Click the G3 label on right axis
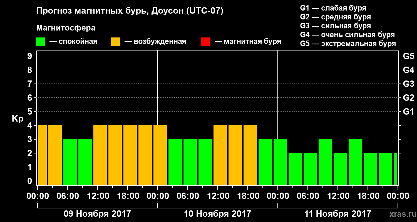Screen dimensions: 417x222 click(408, 84)
